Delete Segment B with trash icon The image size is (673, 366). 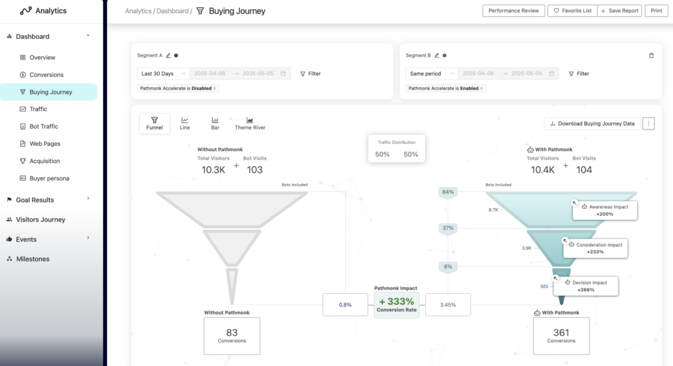coord(651,56)
